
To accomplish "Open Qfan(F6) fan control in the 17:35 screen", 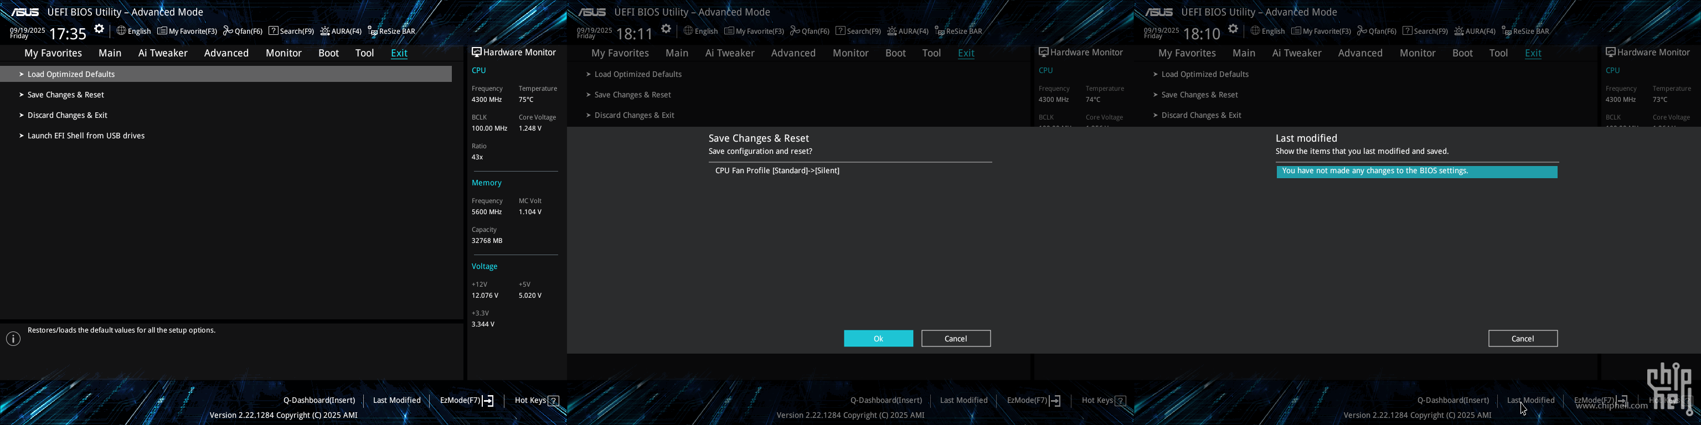I will pyautogui.click(x=243, y=31).
